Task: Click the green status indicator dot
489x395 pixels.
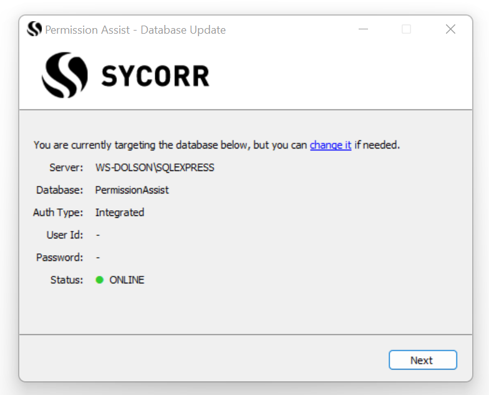Action: point(99,280)
